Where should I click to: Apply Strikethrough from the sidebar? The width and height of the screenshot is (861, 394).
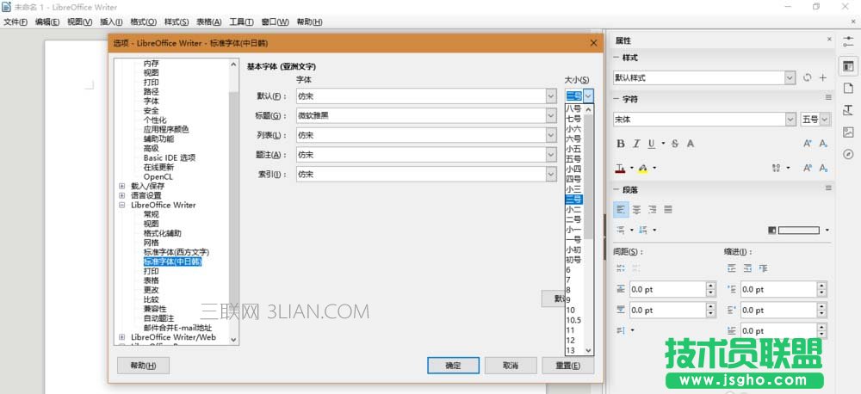675,144
